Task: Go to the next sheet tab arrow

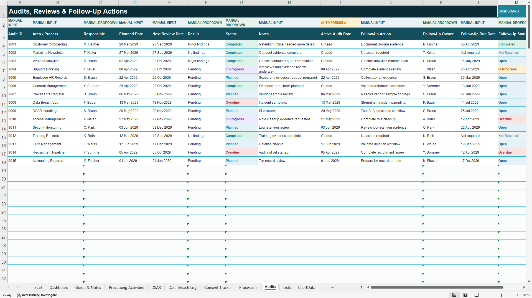Action: (17, 287)
